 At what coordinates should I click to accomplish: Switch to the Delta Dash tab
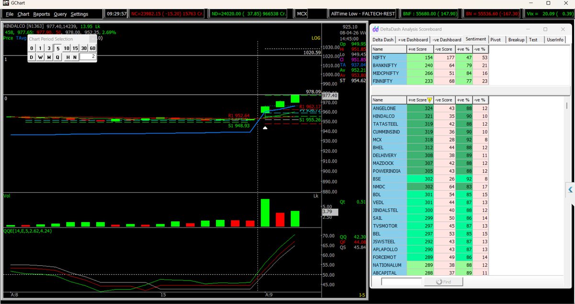(x=383, y=40)
